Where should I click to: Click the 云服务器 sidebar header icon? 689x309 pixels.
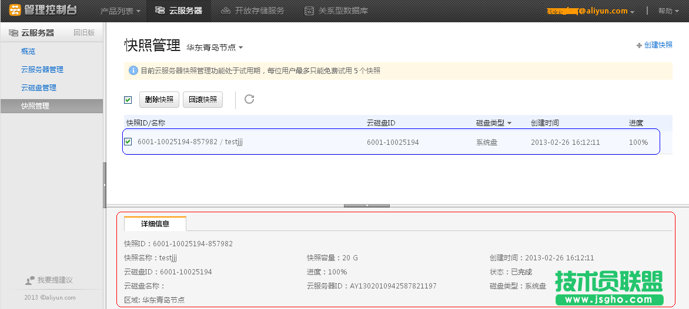(13, 32)
